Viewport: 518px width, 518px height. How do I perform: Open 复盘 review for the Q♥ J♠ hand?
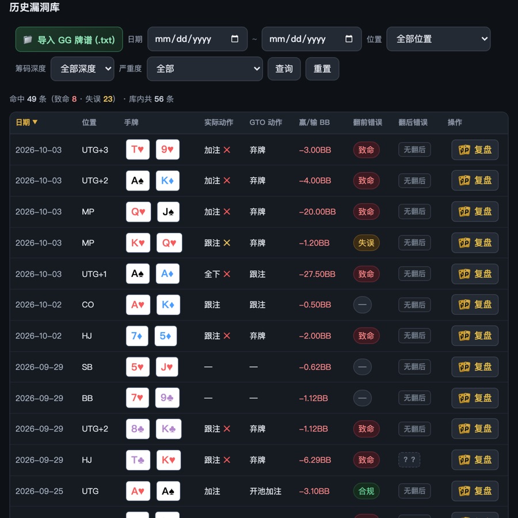click(x=475, y=211)
